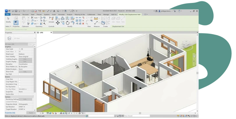This screenshot has width=236, height=119.
Task: Toggle the Locked Orientation checkbox
Action: 19,102
